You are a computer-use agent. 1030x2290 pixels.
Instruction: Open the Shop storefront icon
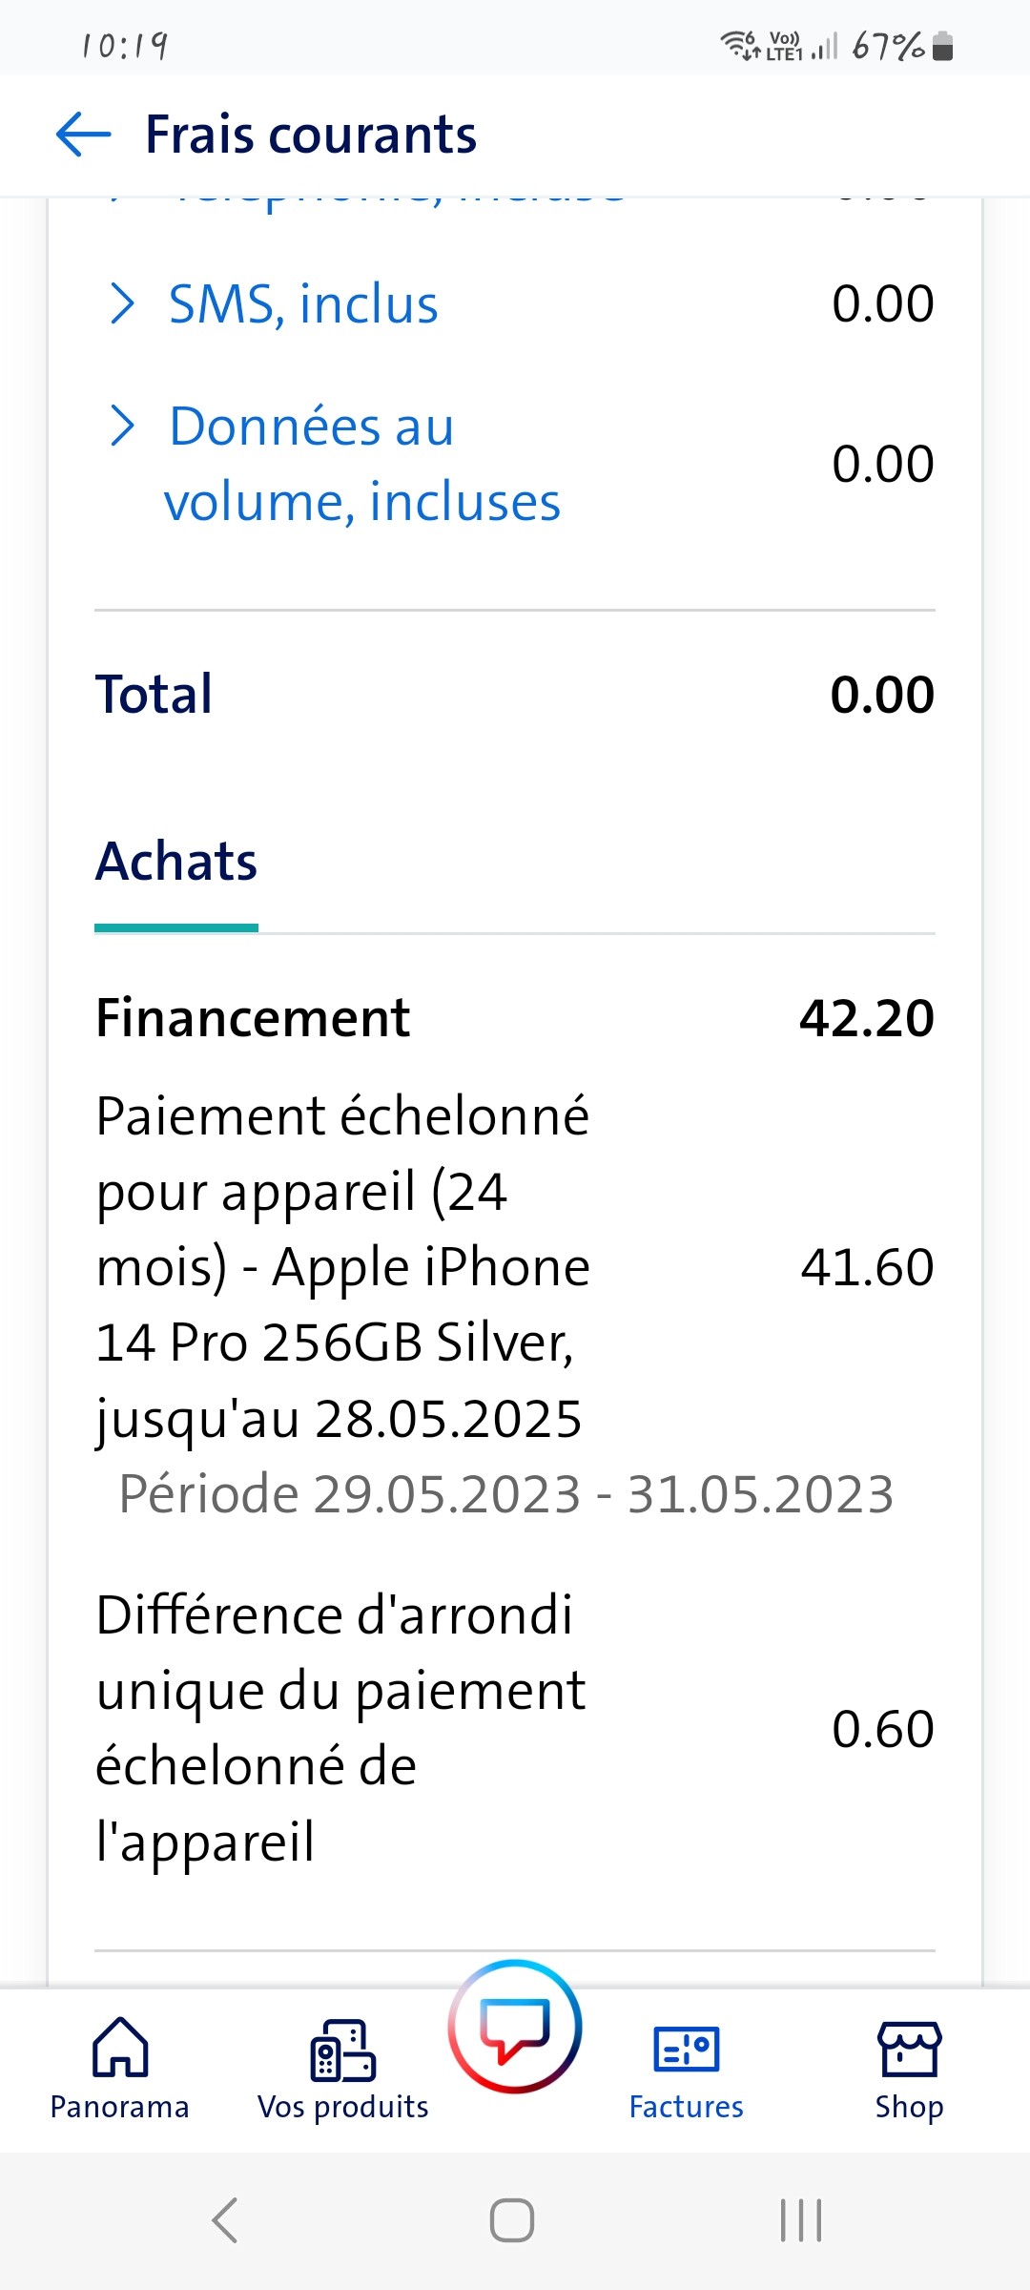click(x=909, y=2049)
